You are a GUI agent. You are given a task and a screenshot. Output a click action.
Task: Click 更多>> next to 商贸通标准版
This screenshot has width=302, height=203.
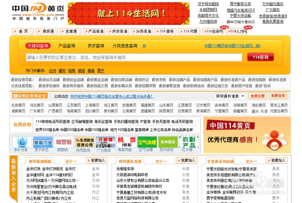(x=161, y=161)
